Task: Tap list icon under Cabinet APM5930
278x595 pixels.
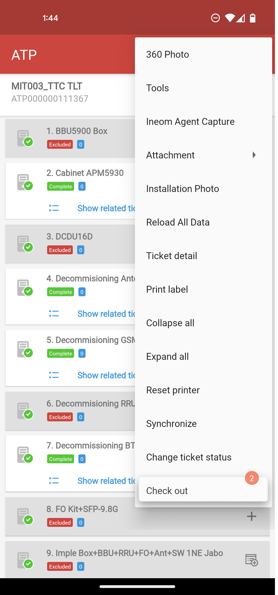Action: click(x=54, y=208)
